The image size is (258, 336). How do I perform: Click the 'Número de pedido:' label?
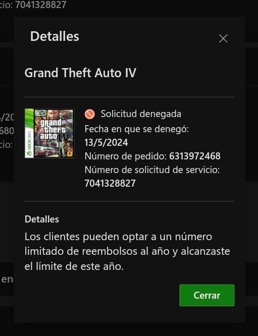tap(126, 156)
